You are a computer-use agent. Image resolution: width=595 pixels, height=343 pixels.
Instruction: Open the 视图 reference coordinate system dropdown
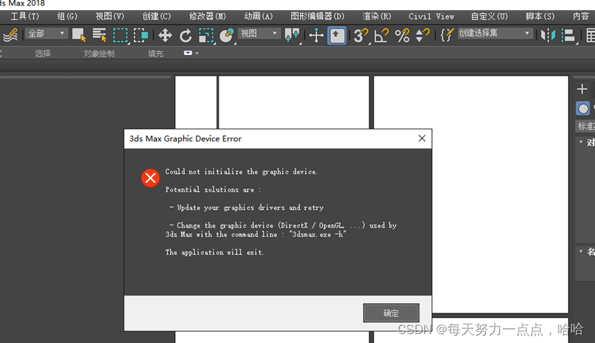point(259,34)
